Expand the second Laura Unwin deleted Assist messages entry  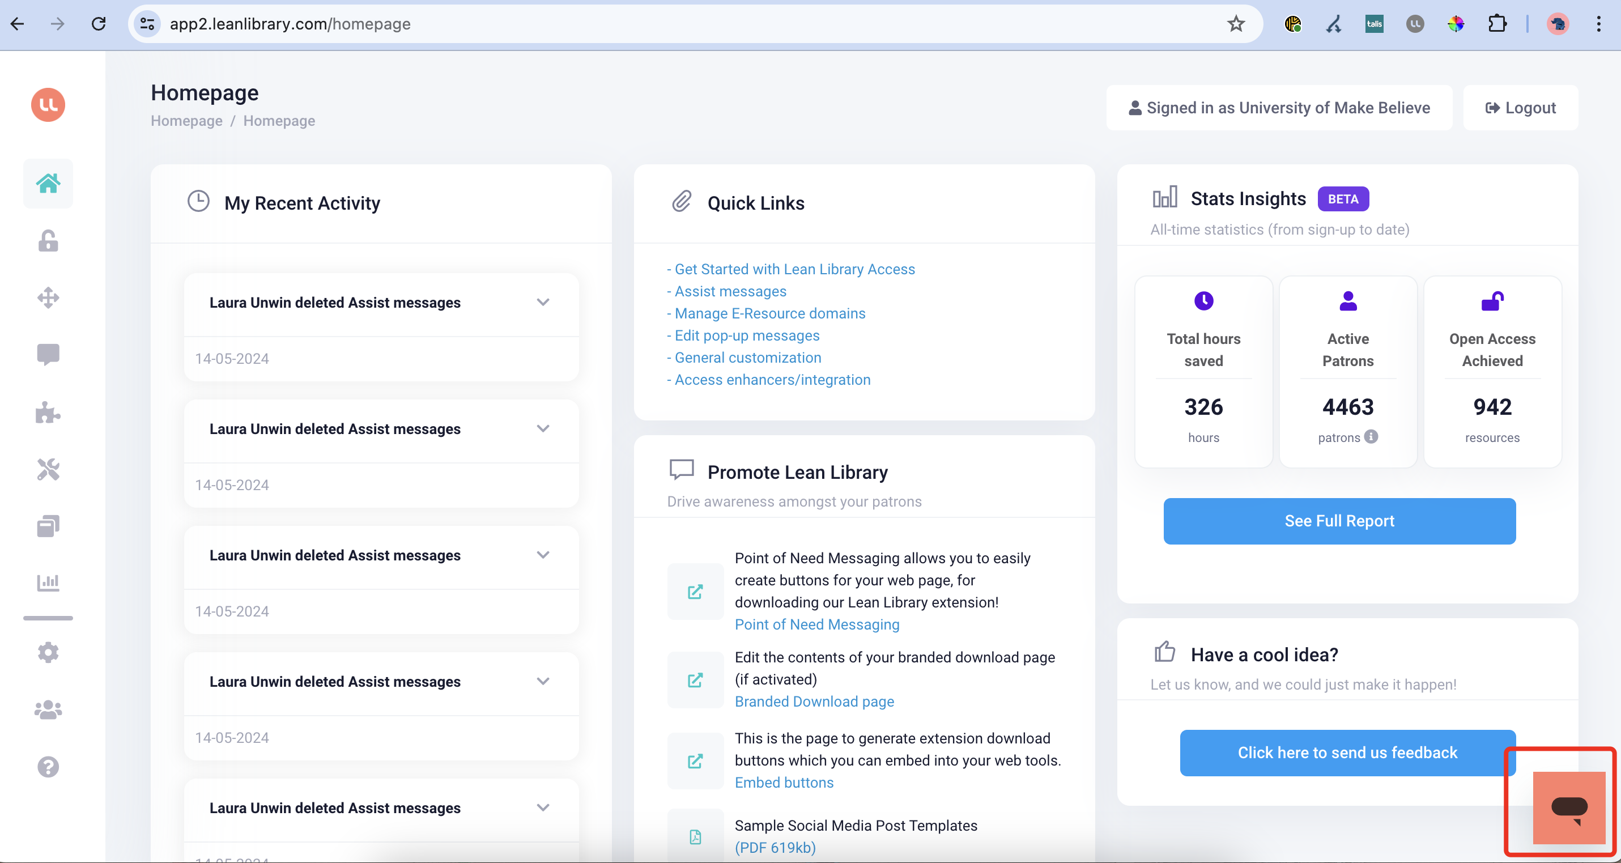[x=542, y=429]
